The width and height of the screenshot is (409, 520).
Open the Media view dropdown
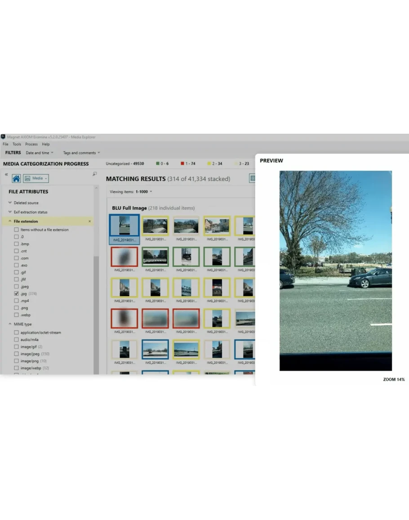pos(36,178)
